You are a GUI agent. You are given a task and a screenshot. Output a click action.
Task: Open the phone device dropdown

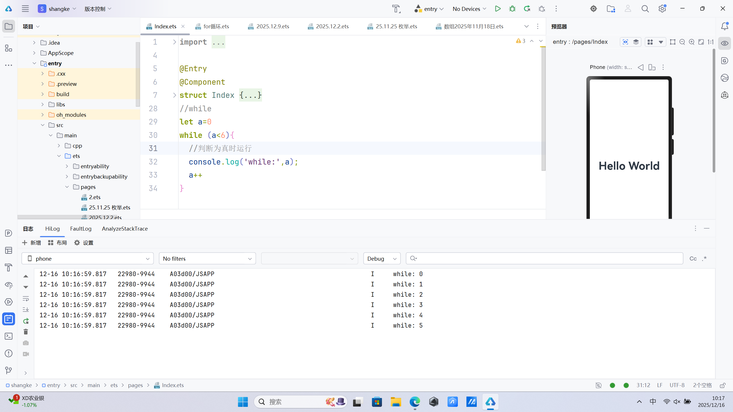[88, 259]
